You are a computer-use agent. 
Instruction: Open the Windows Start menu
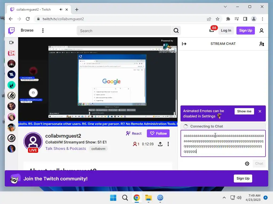(x=113, y=198)
